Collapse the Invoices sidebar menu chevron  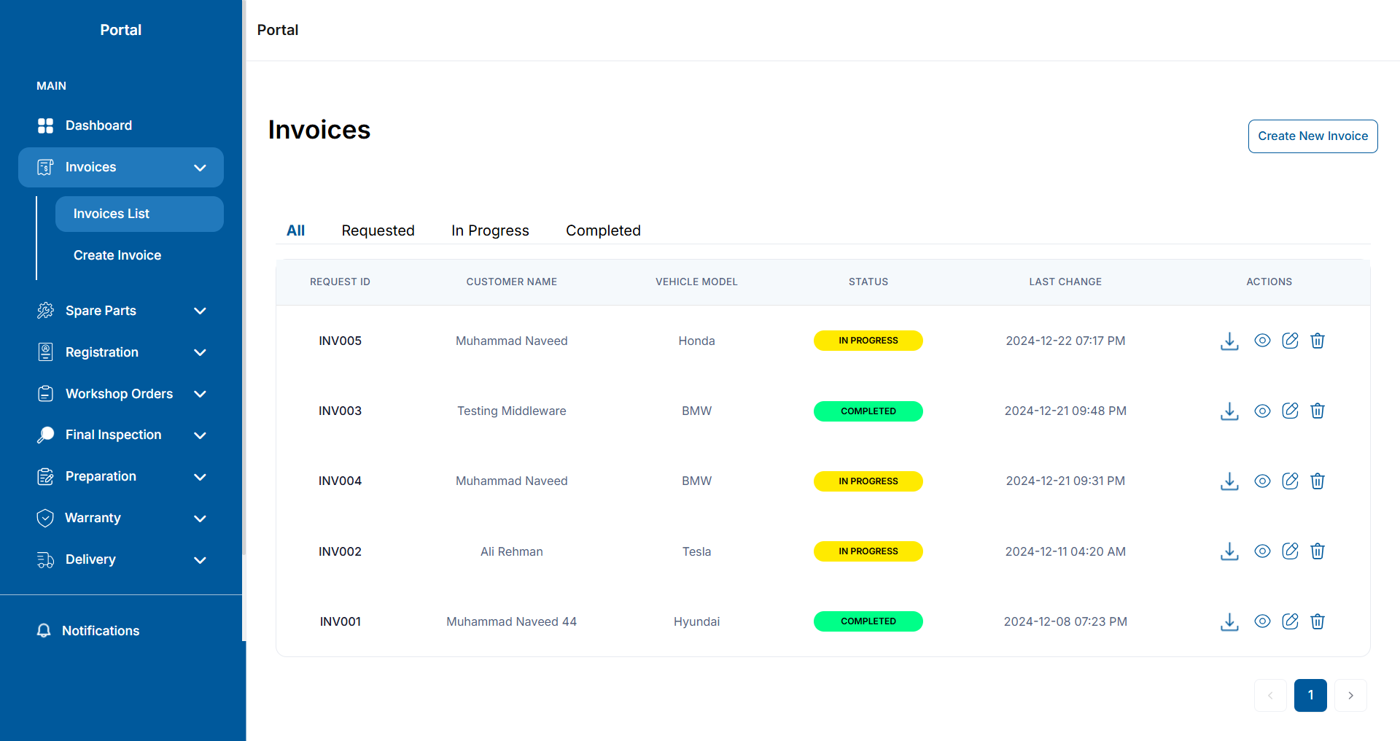click(x=200, y=168)
